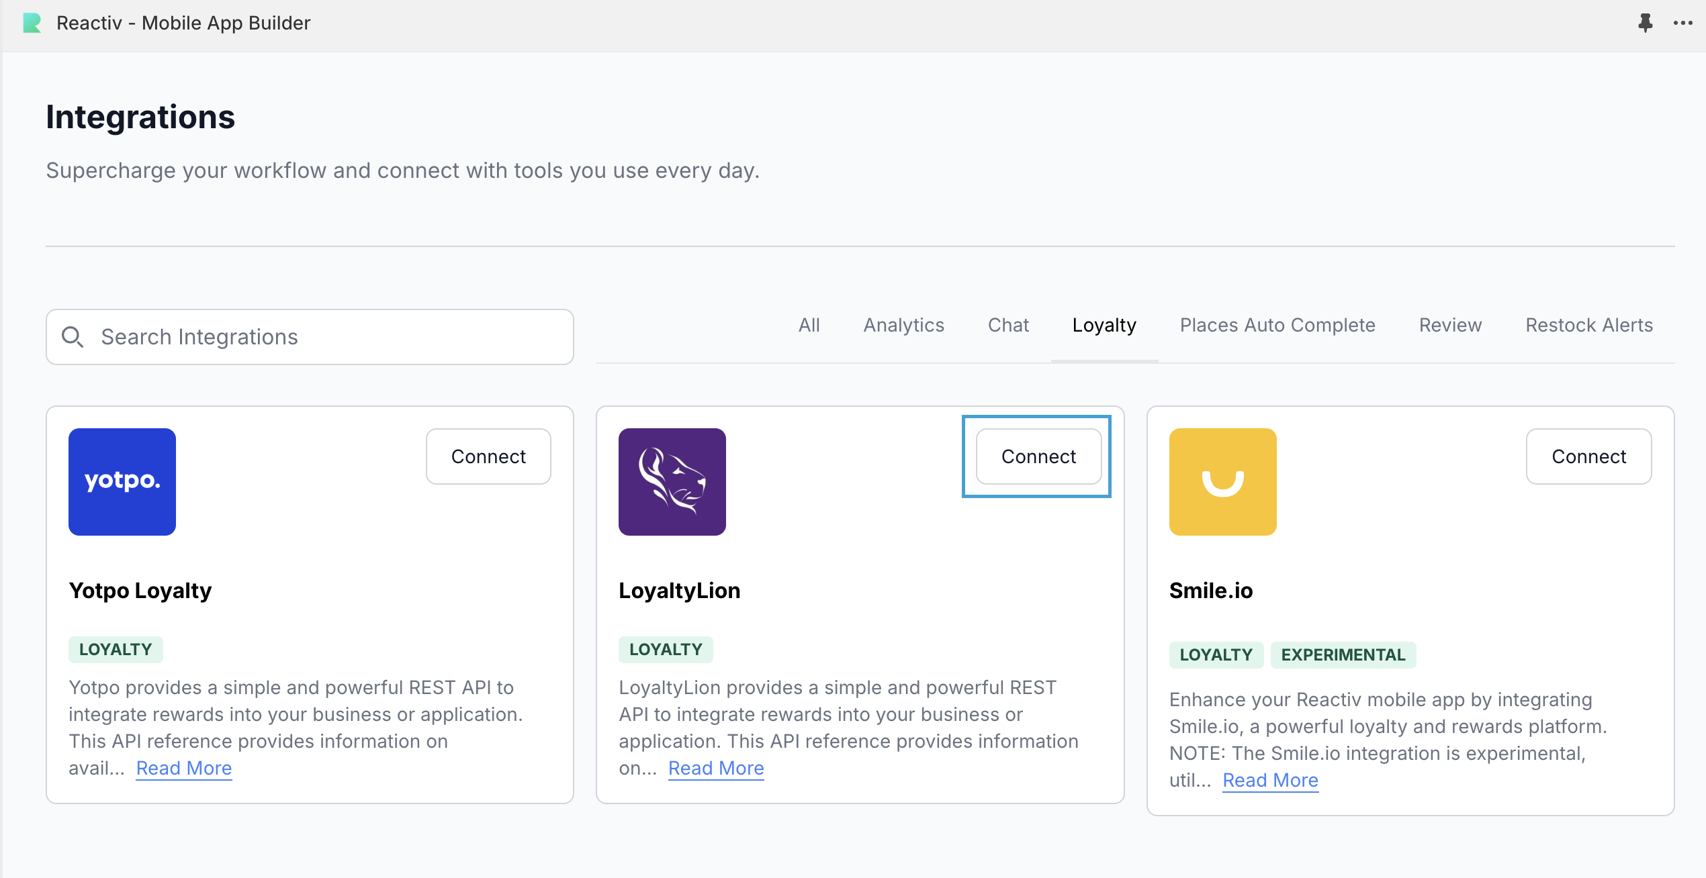Open the Places Auto Complete tab

(x=1277, y=326)
